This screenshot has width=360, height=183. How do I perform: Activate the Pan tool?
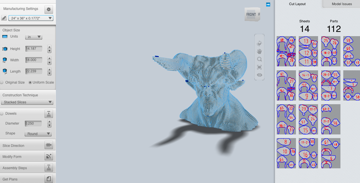click(259, 51)
